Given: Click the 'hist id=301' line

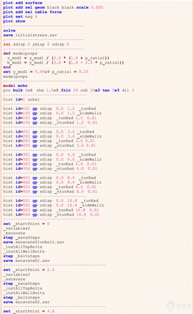Looking at the screenshot, I should tap(50, 155).
